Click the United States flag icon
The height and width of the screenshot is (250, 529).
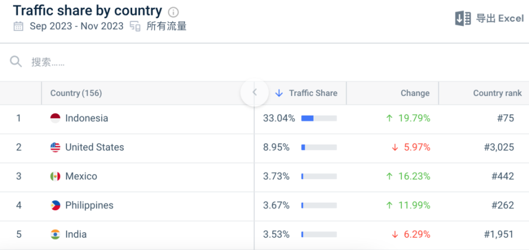(55, 147)
